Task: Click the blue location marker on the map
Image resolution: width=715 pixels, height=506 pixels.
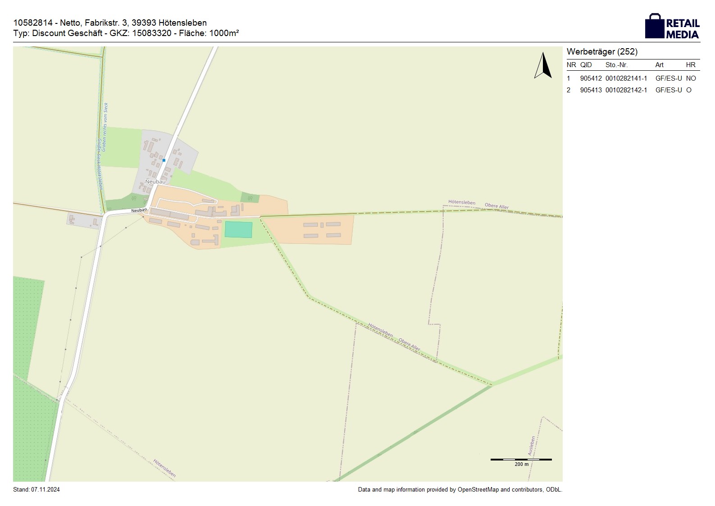Action: click(x=164, y=160)
